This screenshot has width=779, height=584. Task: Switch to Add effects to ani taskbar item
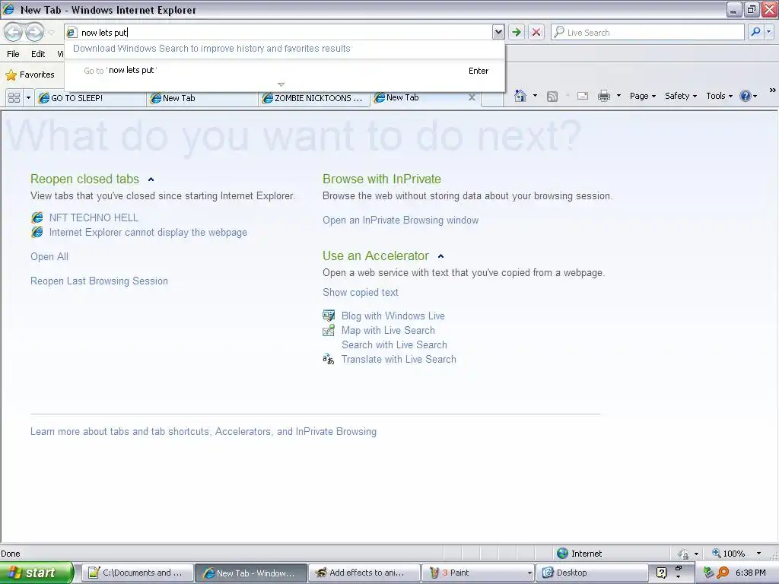click(x=364, y=573)
